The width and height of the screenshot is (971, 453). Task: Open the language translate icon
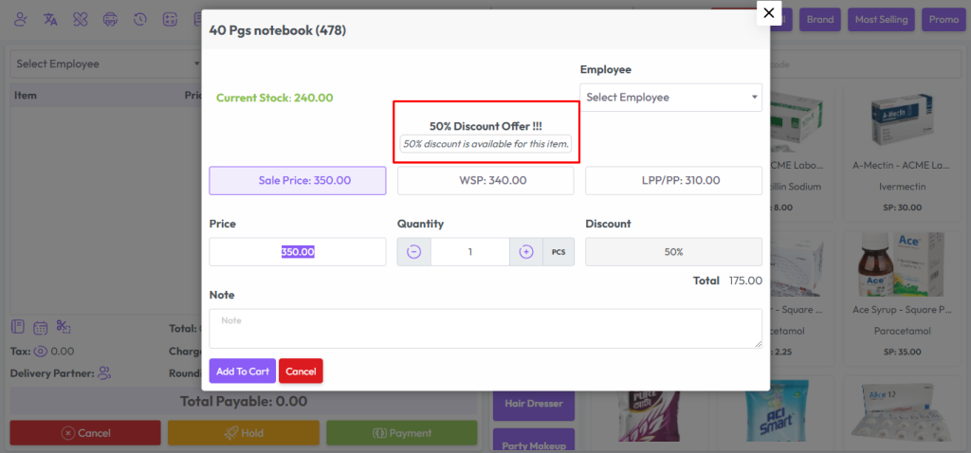pos(51,19)
